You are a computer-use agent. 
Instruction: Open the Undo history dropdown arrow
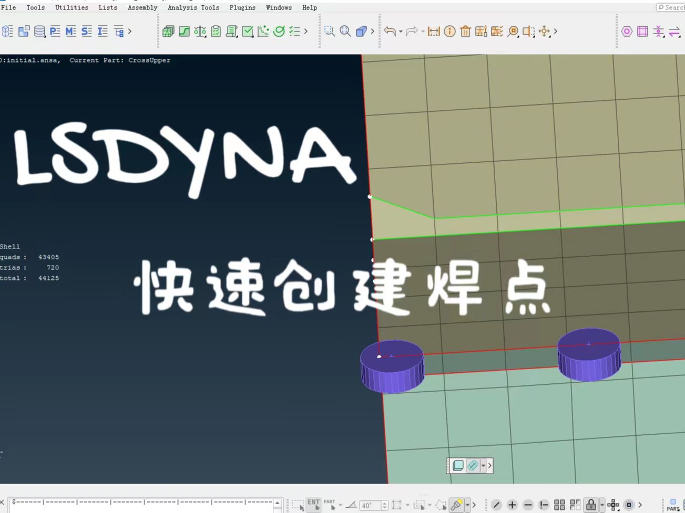pos(401,32)
